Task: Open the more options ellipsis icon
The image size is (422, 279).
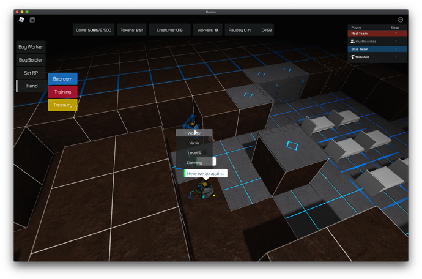Action: click(x=400, y=20)
